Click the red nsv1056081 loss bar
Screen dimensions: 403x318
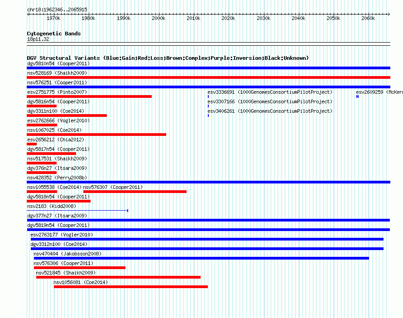tap(131, 287)
